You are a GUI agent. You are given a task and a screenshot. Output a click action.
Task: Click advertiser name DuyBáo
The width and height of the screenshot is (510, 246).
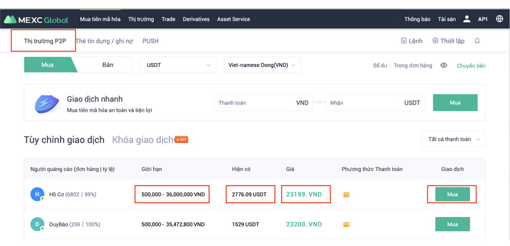pyautogui.click(x=59, y=224)
